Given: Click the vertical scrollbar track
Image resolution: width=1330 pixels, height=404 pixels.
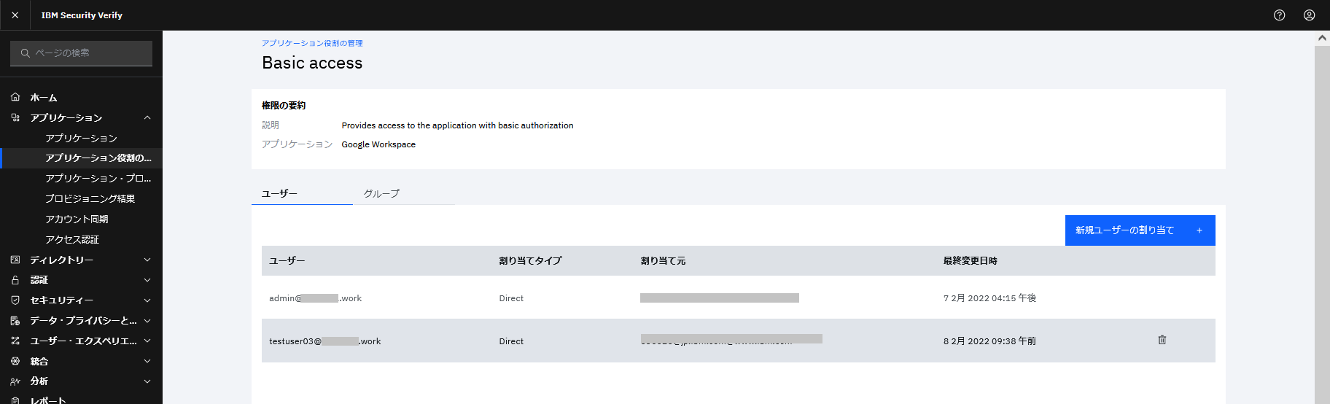Looking at the screenshot, I should 1322,225.
